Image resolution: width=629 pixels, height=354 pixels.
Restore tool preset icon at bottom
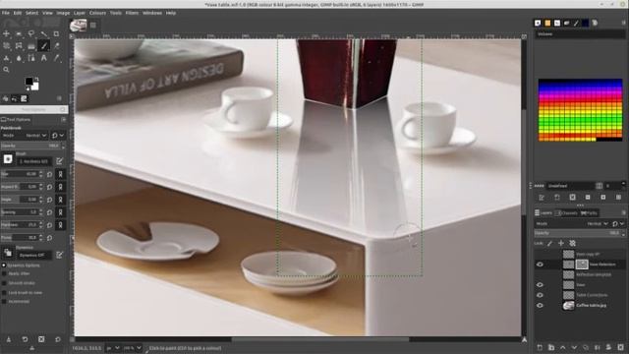click(x=25, y=339)
